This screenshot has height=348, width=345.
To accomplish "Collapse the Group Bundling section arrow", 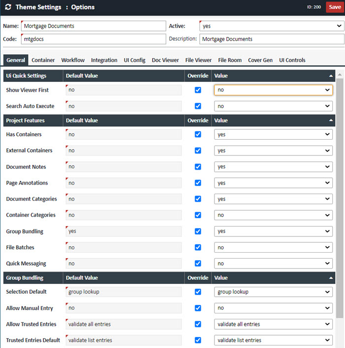I will click(x=330, y=278).
